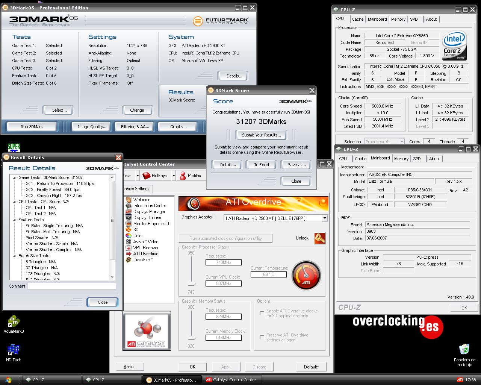
Task: Select the 3D settings item
Action: [x=136, y=230]
